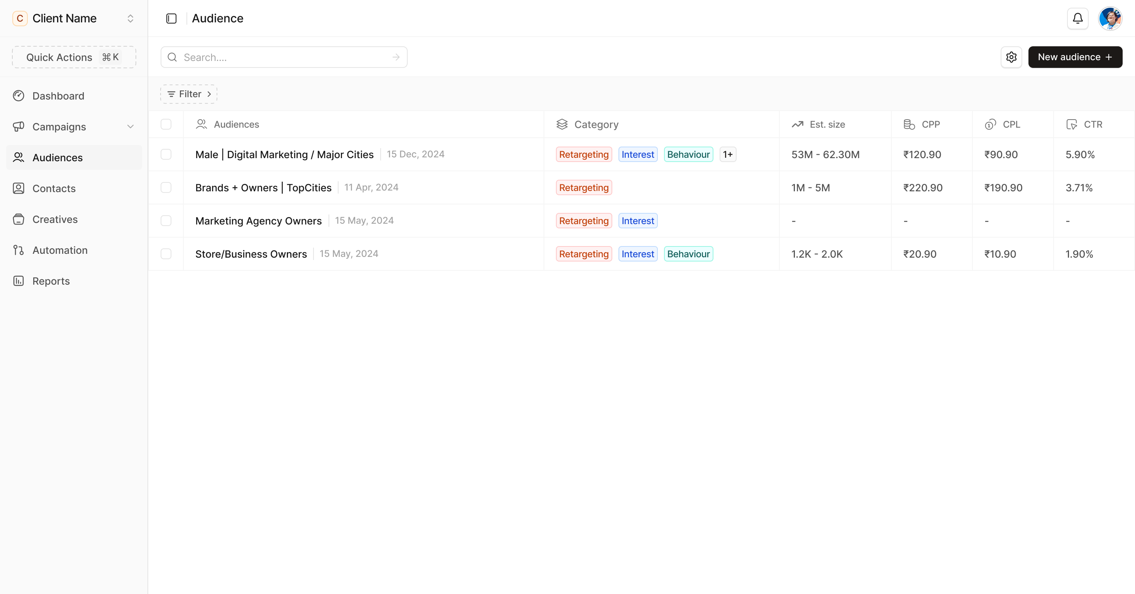Click the 11 Apr, 2024 date

(371, 187)
